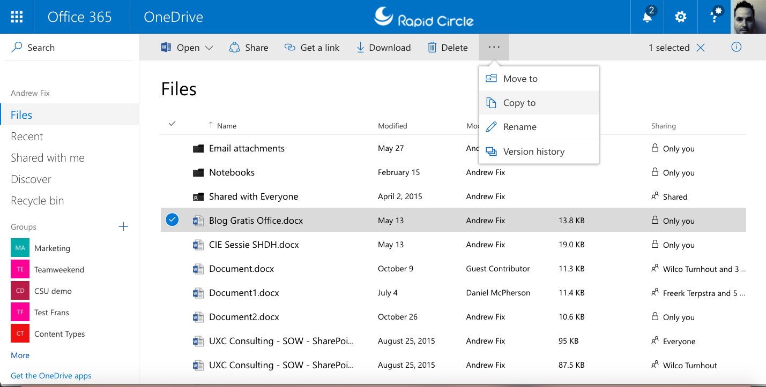Image resolution: width=766 pixels, height=387 pixels.
Task: Deselect the Blog Gratis Office.docx checkmark
Action: (172, 220)
